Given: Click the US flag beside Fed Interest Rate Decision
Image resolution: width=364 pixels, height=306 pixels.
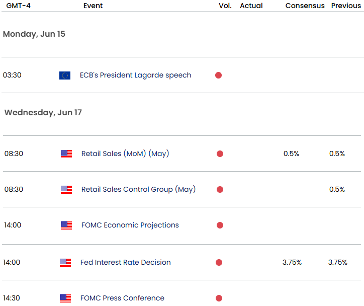Looking at the screenshot, I should pos(65,263).
